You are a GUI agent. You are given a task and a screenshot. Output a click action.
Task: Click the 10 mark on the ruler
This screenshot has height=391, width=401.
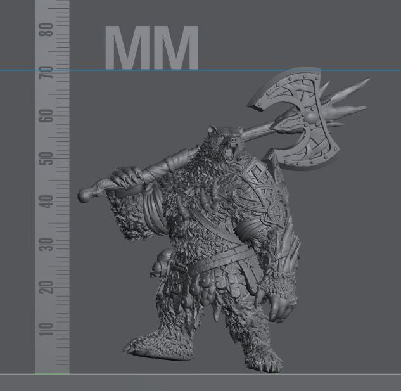pyautogui.click(x=46, y=329)
